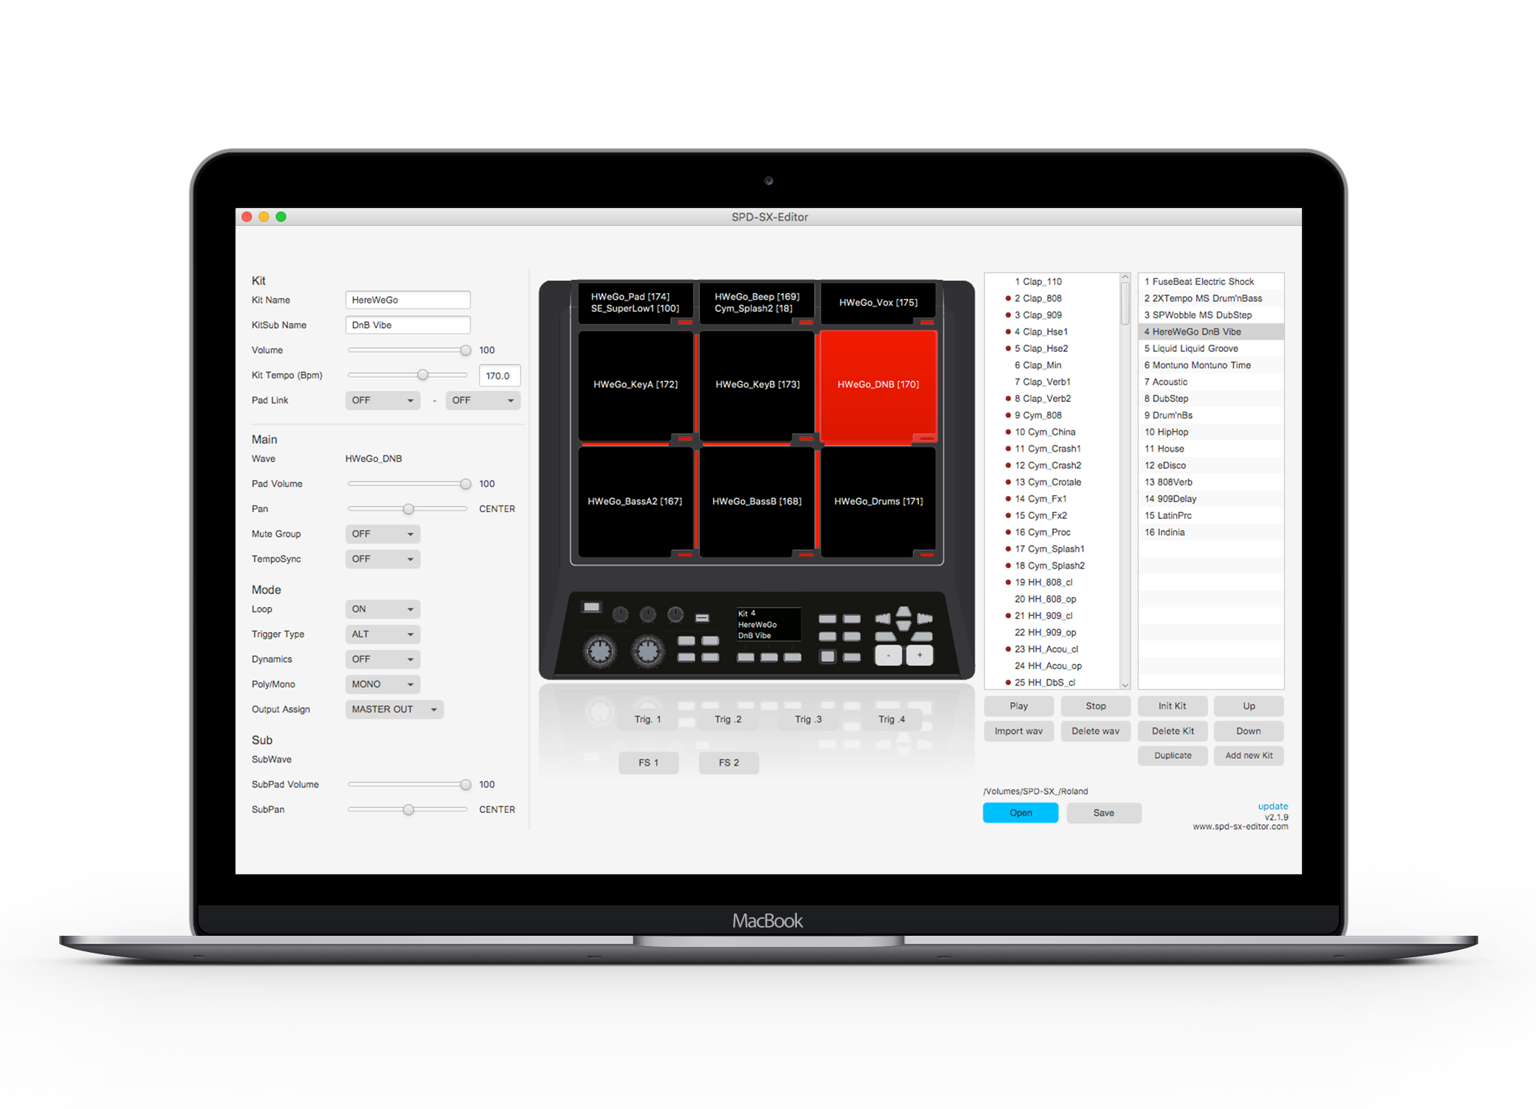Open the Dynamics dropdown

[x=383, y=660]
